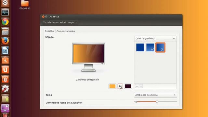
Task: Open the EddyMr45 desktop folder
Action: 25,5
